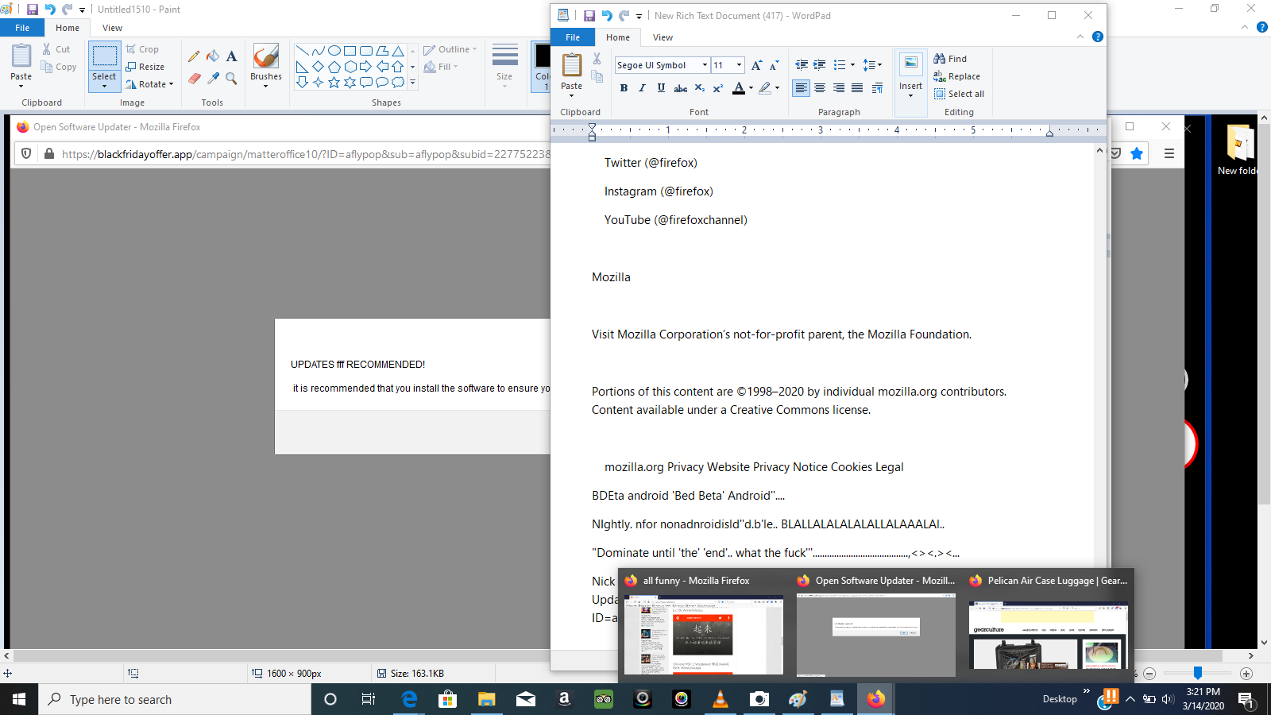Open Resize in Paint's Image group
Image resolution: width=1271 pixels, height=715 pixels.
pos(145,67)
